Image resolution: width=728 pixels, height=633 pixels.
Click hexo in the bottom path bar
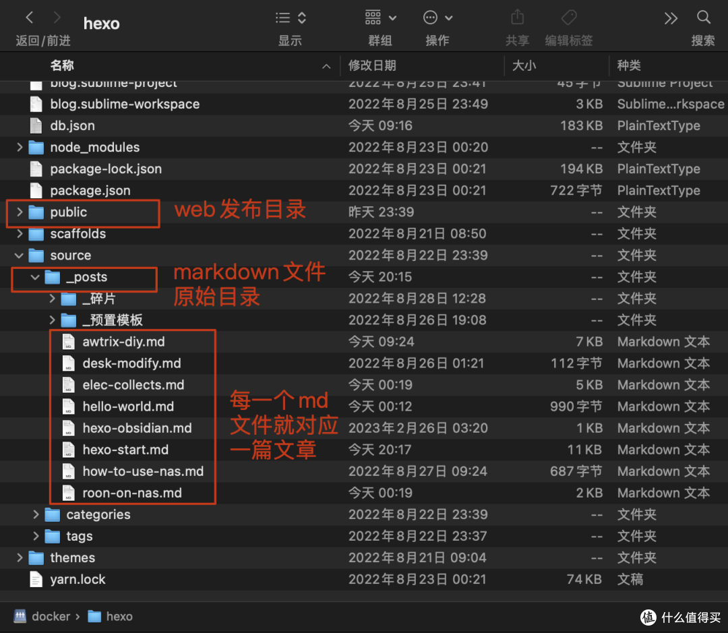[120, 615]
